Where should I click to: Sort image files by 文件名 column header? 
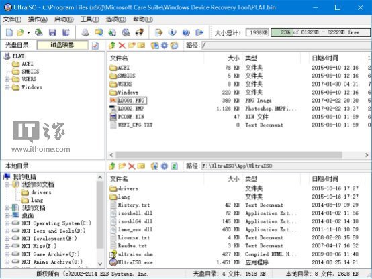click(x=156, y=58)
